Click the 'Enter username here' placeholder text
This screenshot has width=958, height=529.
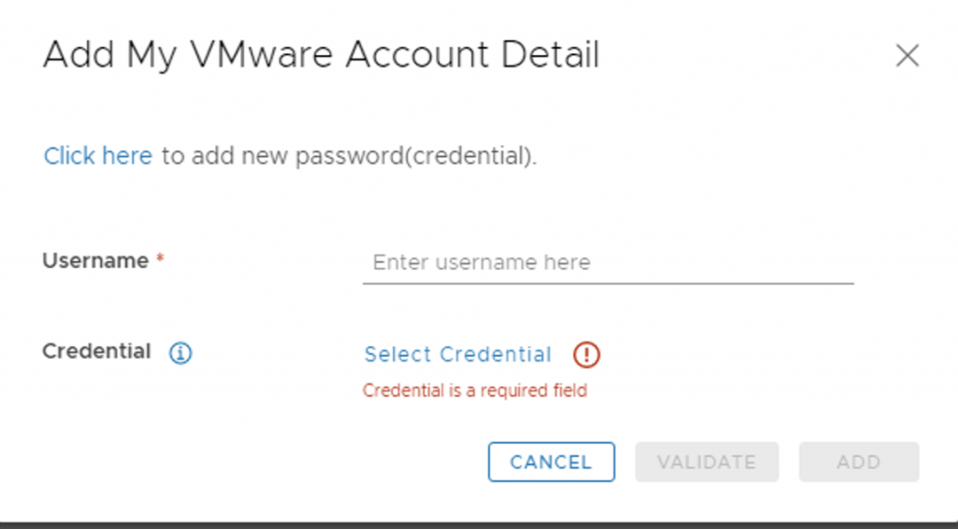(x=481, y=262)
